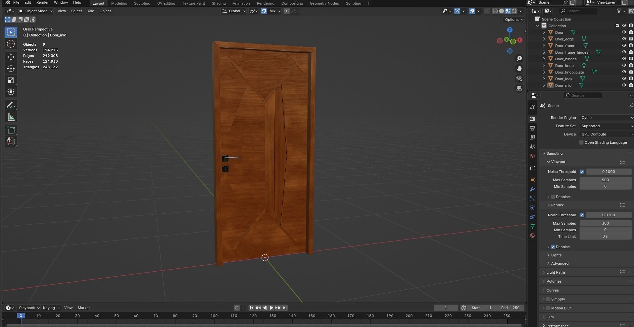The height and width of the screenshot is (327, 634).
Task: Select the Annotate tool
Action: click(11, 105)
